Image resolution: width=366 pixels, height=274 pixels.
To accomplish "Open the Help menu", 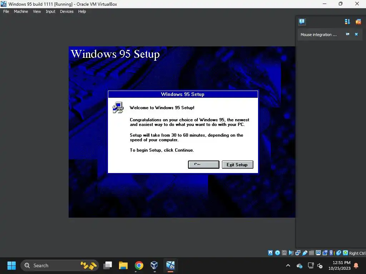I will [x=82, y=11].
